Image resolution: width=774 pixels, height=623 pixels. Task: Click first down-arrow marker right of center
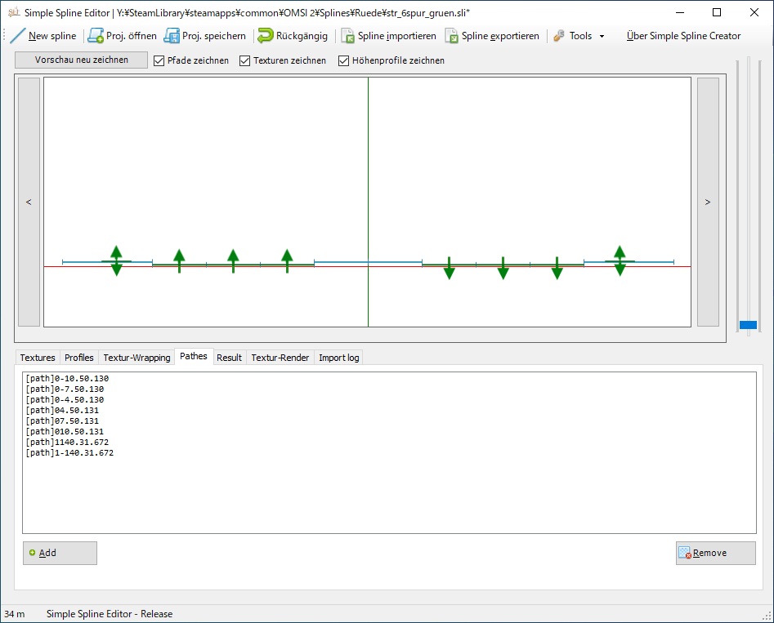(x=450, y=268)
